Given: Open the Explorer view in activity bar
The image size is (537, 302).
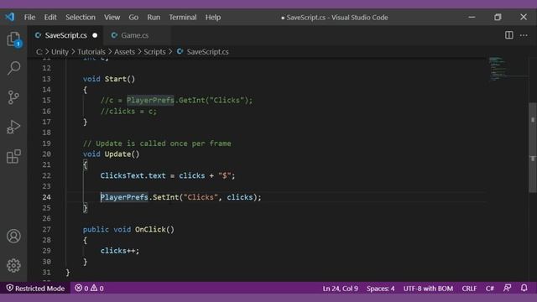Looking at the screenshot, I should pos(13,39).
